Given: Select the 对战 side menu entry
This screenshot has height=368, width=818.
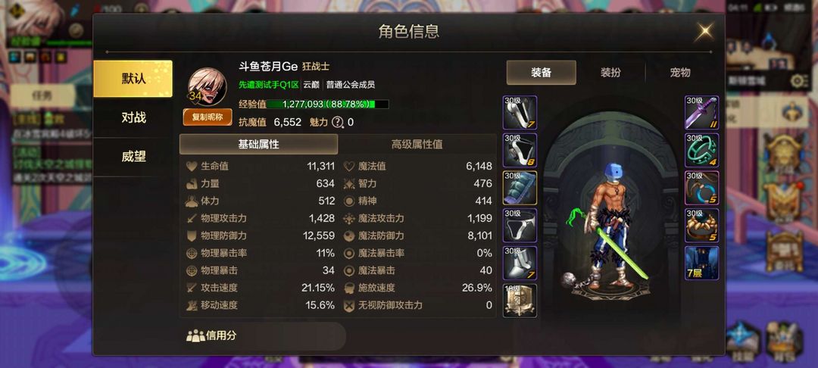Looking at the screenshot, I should point(133,118).
